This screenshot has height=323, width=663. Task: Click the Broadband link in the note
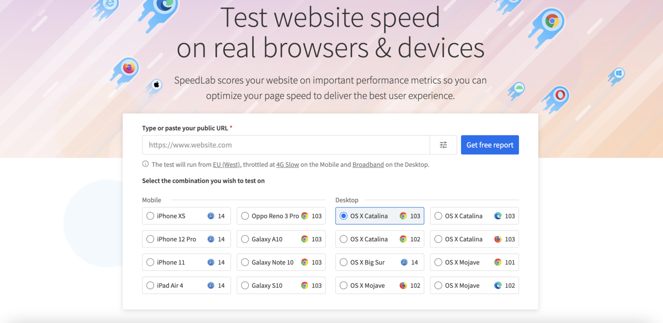(x=368, y=164)
